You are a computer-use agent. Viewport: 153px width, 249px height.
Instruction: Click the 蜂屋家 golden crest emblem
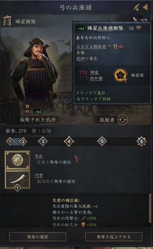tap(120, 75)
